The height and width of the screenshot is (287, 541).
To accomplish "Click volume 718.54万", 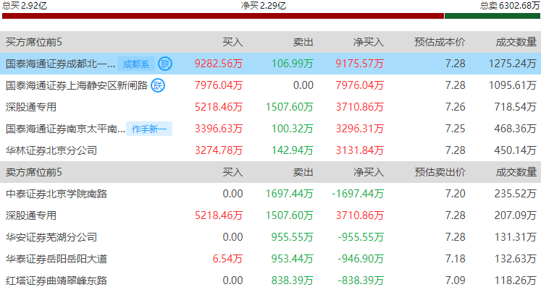I will pyautogui.click(x=516, y=107).
